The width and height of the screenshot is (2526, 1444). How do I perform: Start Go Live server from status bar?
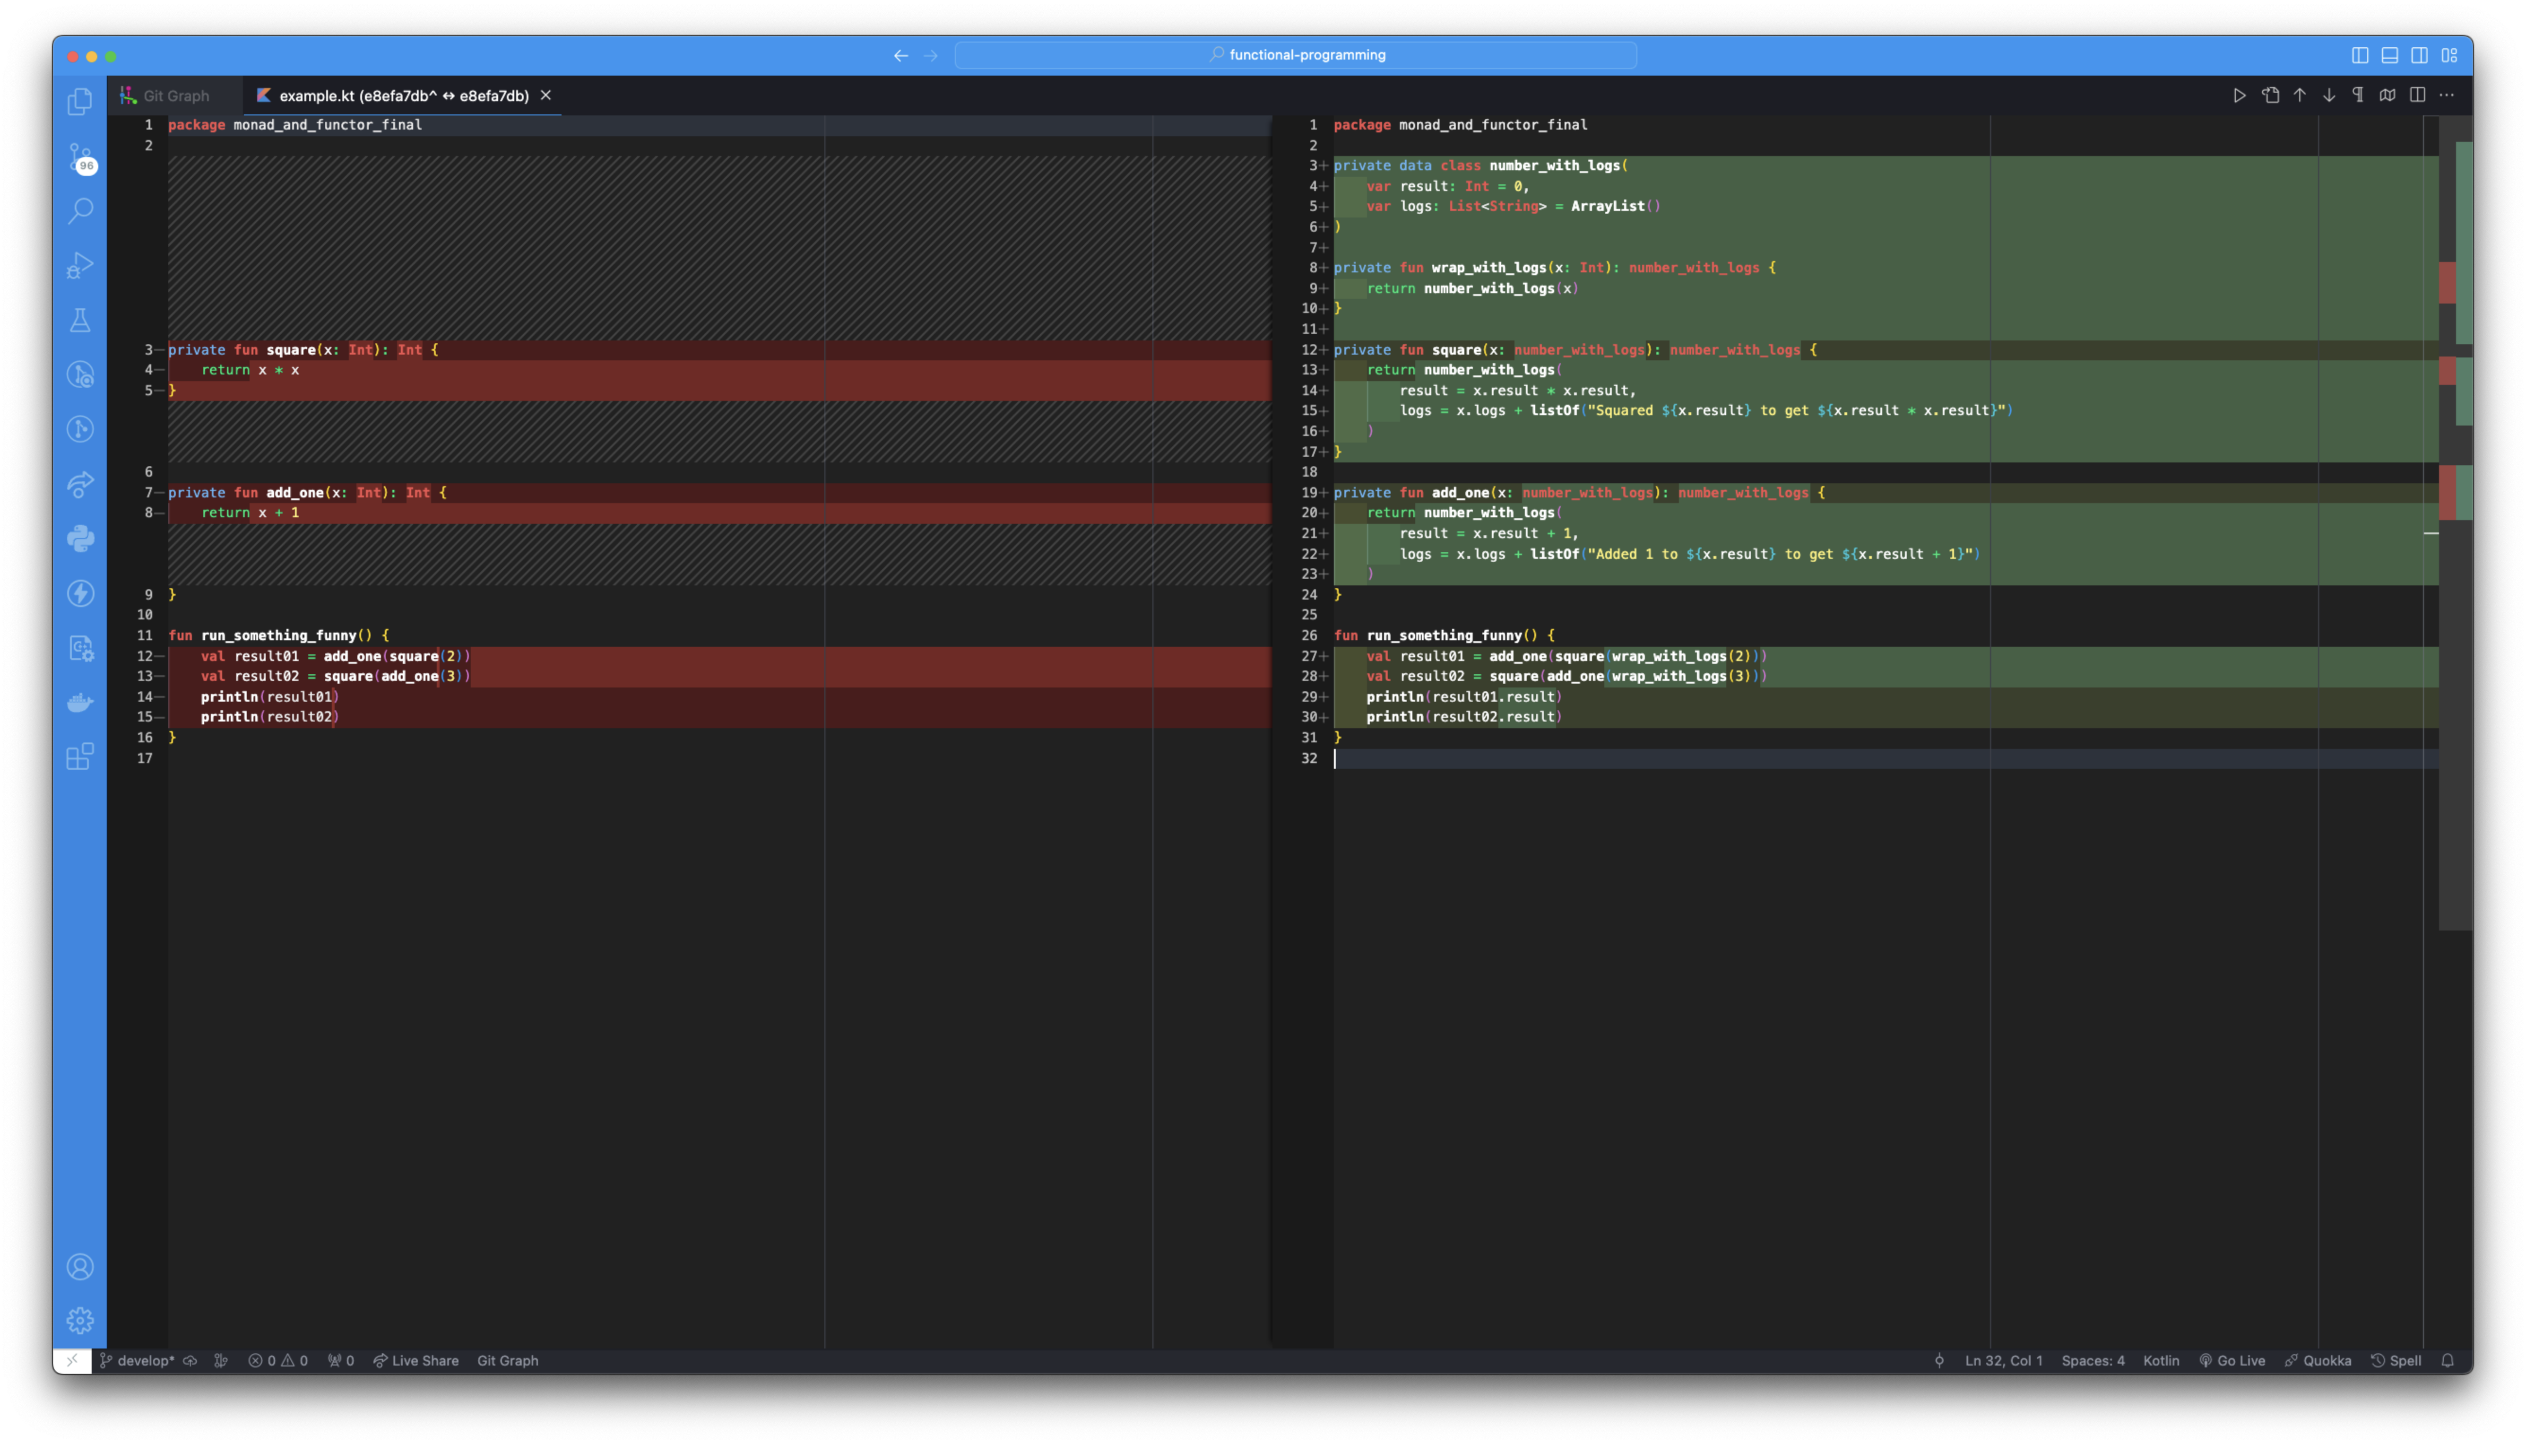click(x=2232, y=1361)
